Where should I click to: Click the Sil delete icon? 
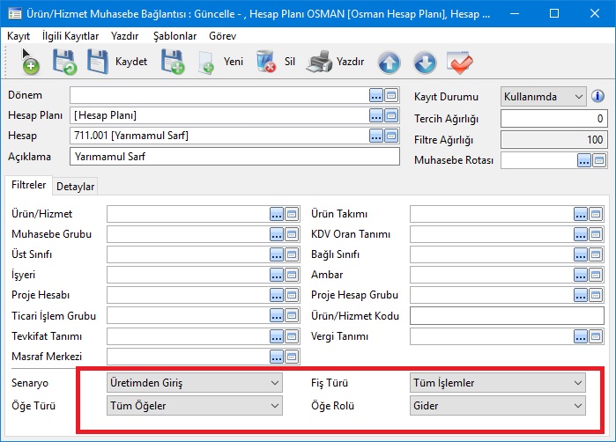point(264,62)
